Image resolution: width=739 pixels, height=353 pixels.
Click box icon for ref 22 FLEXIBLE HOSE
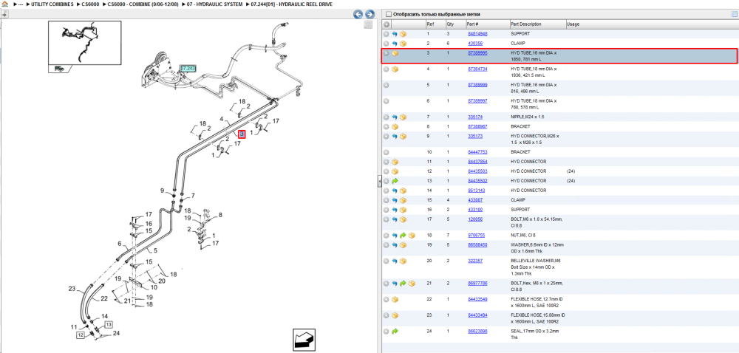click(395, 299)
